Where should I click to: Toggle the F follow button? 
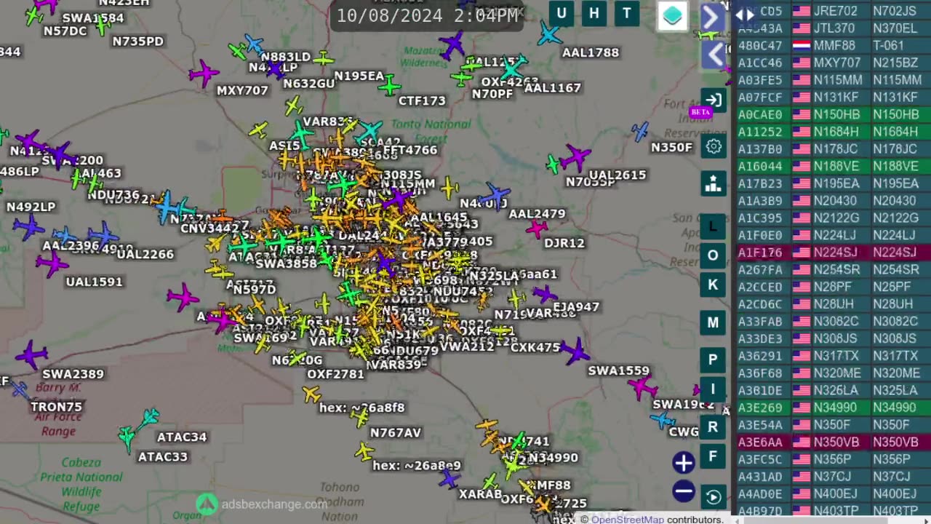pos(713,456)
